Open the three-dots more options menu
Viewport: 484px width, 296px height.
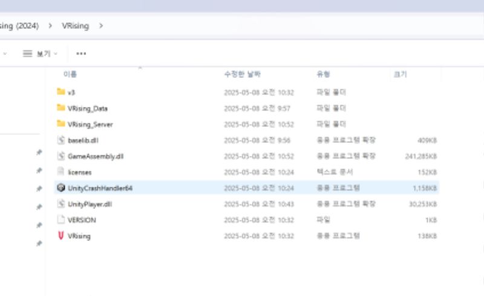tap(81, 54)
